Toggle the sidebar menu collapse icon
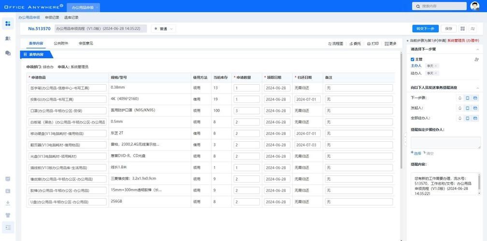This screenshot has height=241, width=487. point(8,228)
